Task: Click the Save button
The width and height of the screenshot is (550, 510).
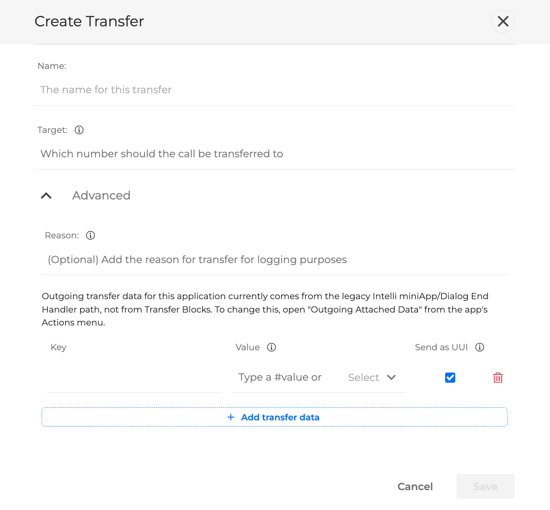Action: coord(485,486)
